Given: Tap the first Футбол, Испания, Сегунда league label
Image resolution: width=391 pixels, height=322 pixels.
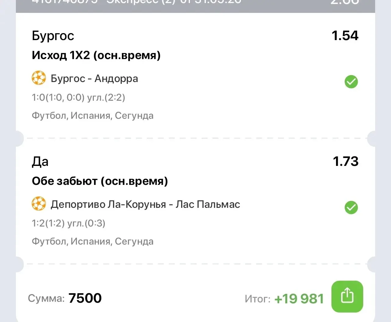Looking at the screenshot, I should click(x=93, y=116).
